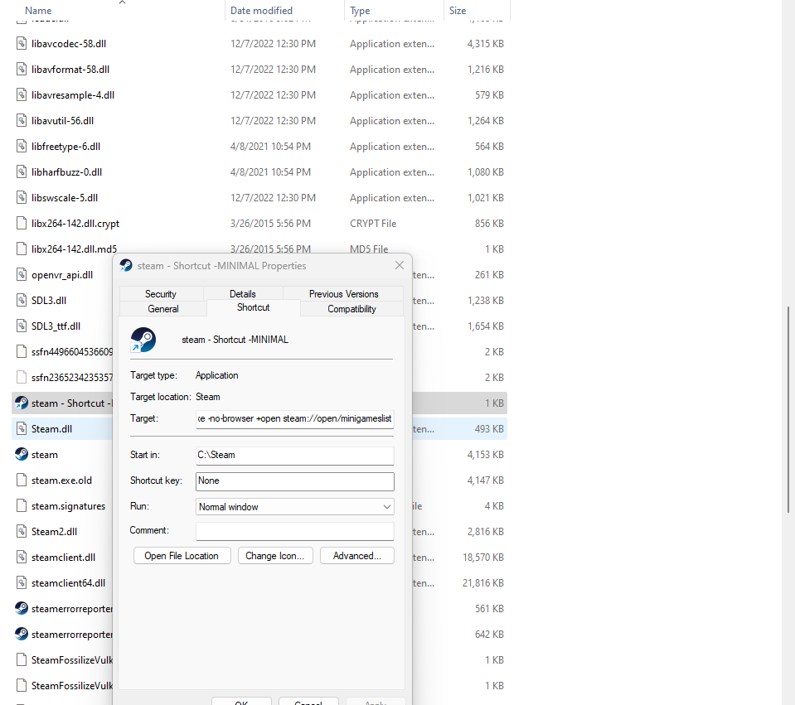Open the Compatibility tab

[351, 309]
